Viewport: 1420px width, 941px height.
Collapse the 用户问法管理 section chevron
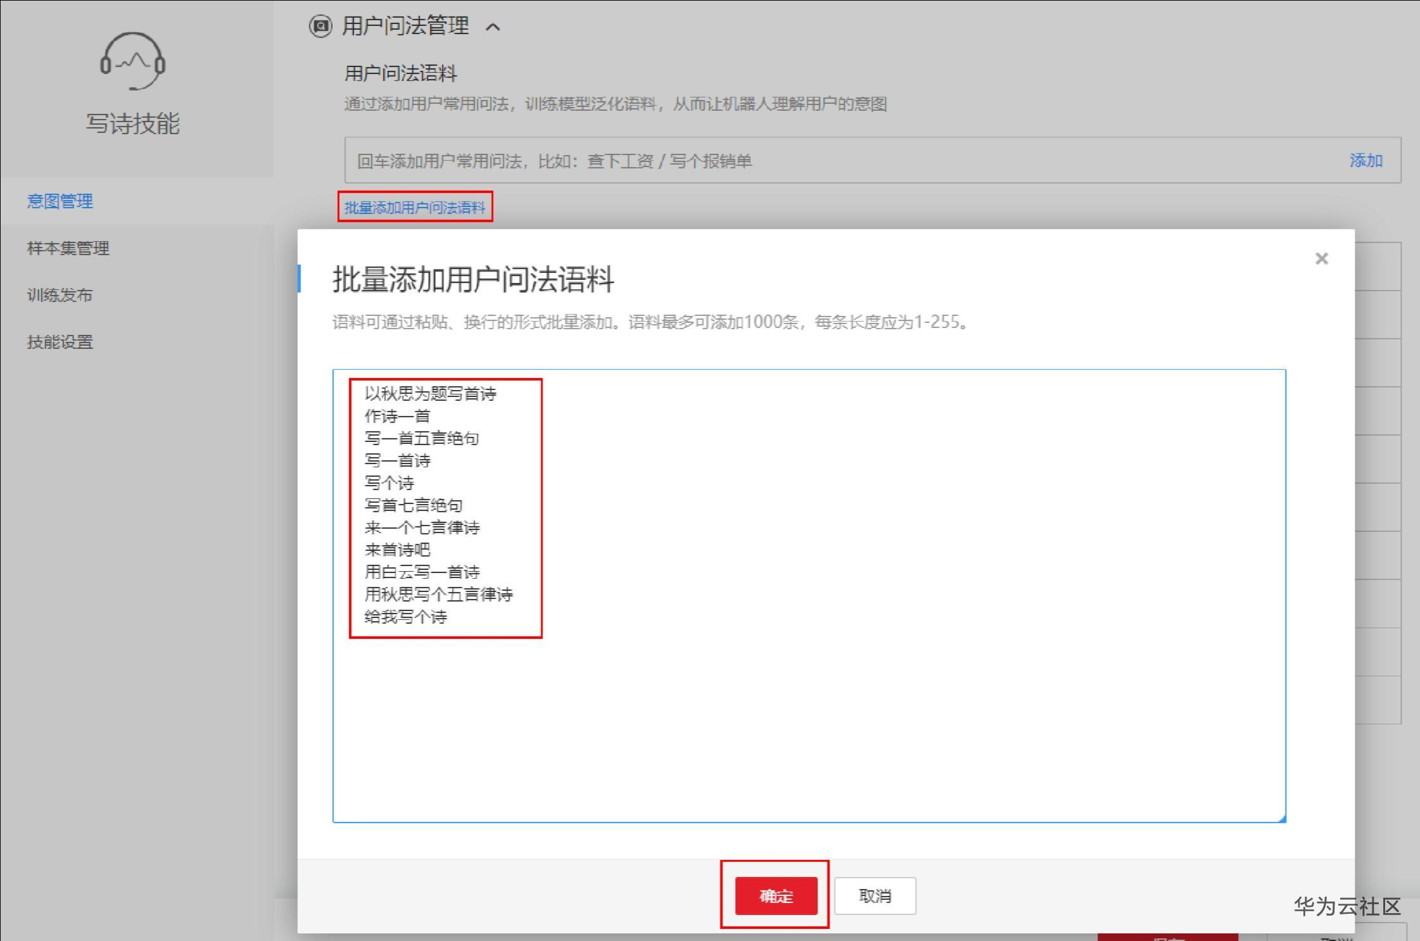pos(492,27)
